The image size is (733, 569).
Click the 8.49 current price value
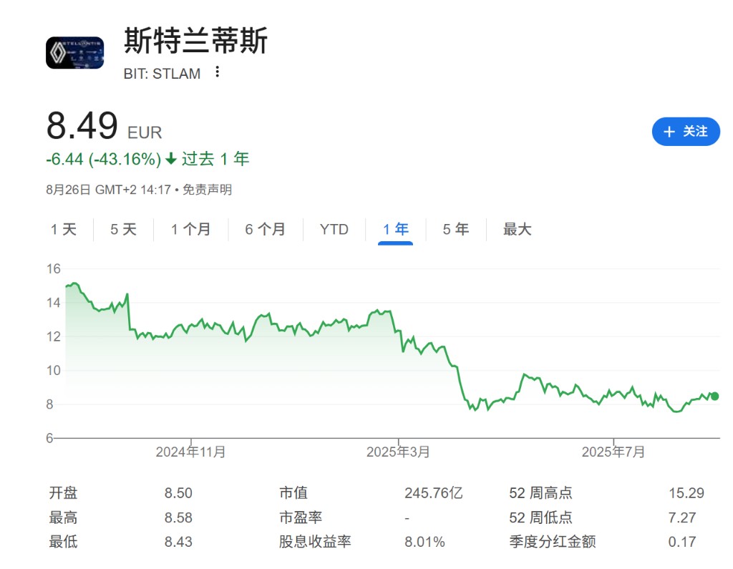[82, 126]
